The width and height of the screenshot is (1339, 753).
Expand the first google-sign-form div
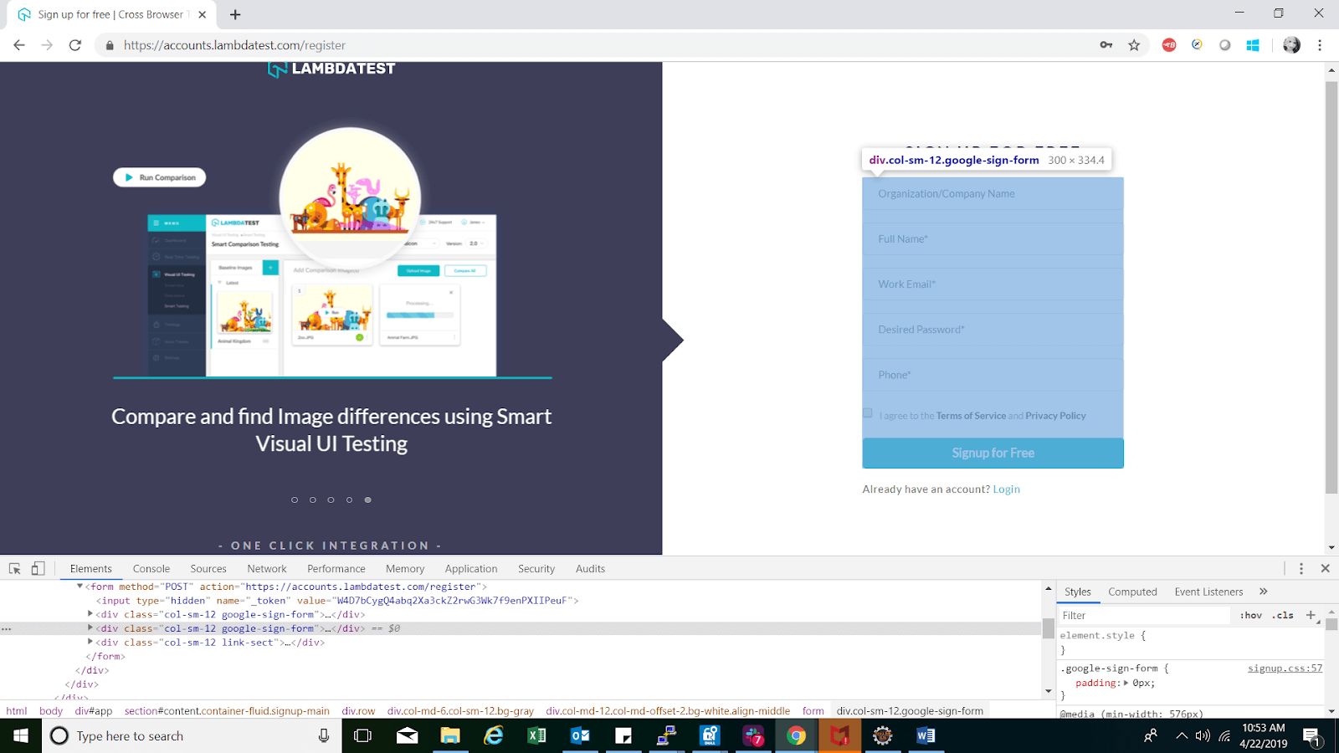[90, 614]
